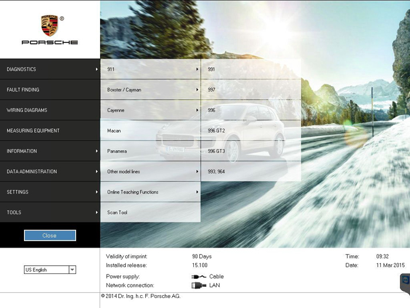Expand Online Teaching Functions arrow
The image size is (410, 308).
[x=197, y=192]
